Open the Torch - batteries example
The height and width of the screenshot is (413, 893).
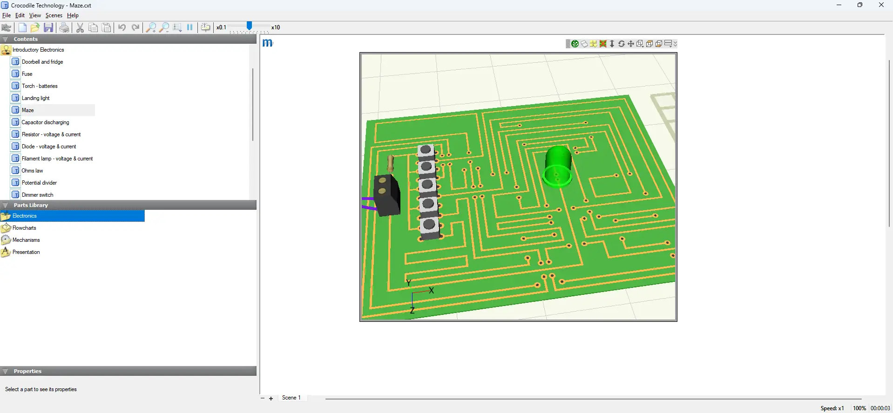tap(34, 86)
